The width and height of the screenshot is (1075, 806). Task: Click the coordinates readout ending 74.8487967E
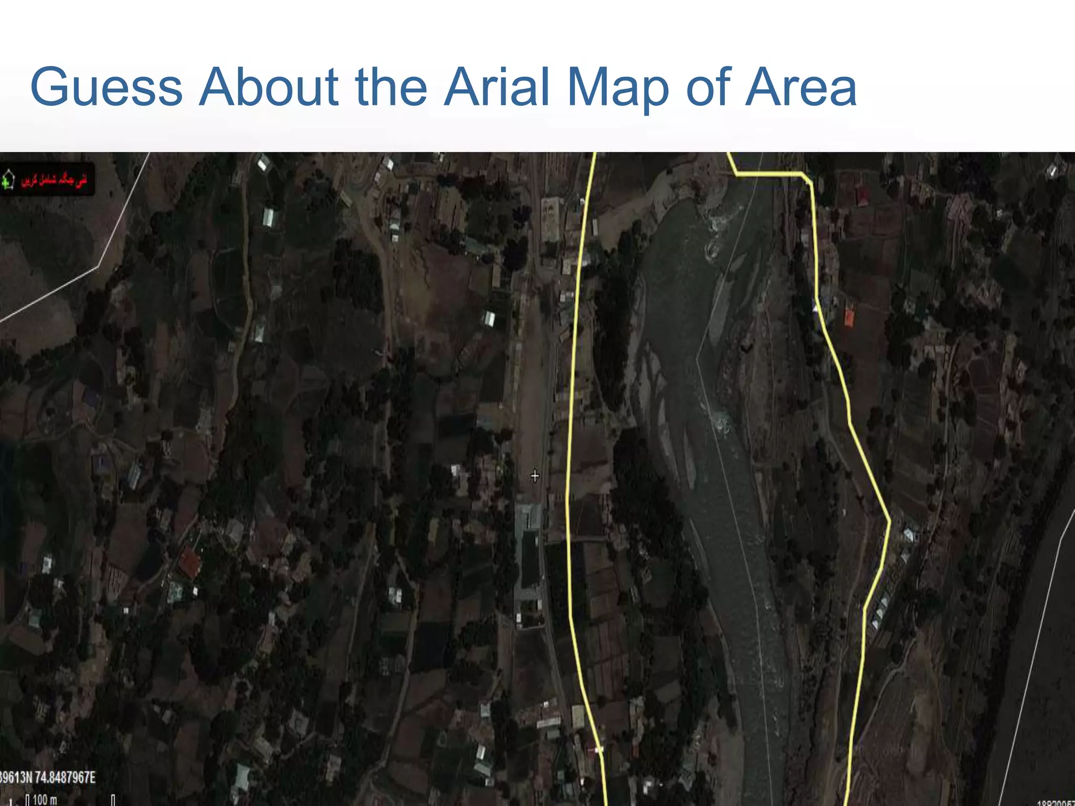[48, 777]
